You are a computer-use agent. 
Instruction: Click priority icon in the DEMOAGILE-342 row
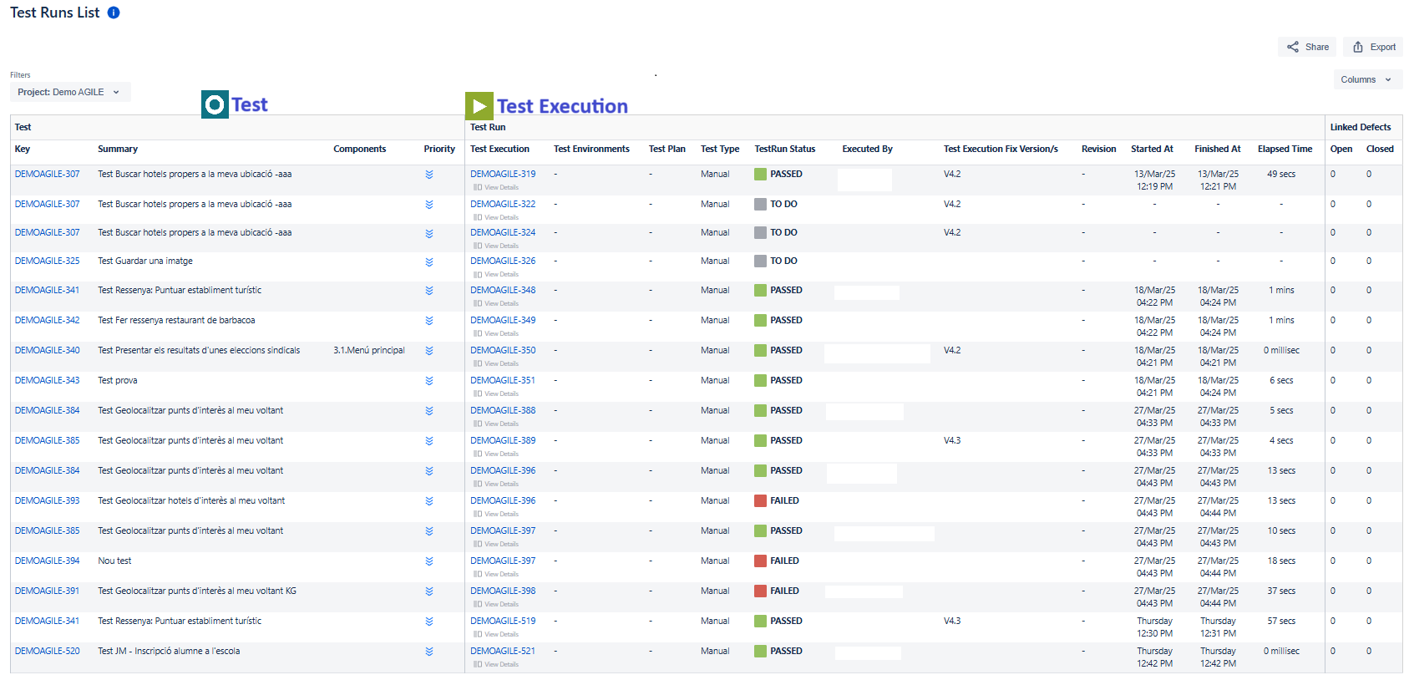429,321
